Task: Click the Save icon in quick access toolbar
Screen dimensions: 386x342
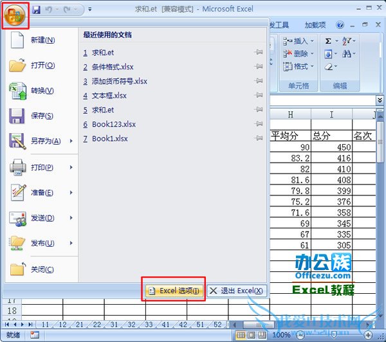Action: click(x=37, y=10)
